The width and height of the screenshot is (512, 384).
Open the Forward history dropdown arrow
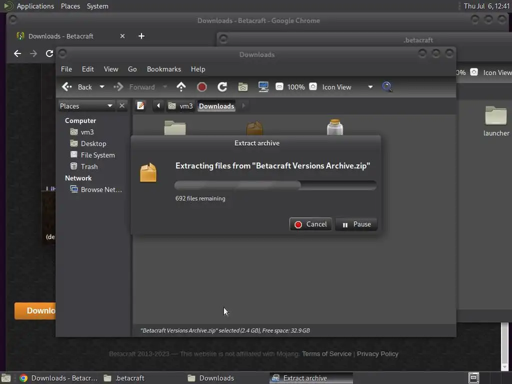(x=165, y=87)
